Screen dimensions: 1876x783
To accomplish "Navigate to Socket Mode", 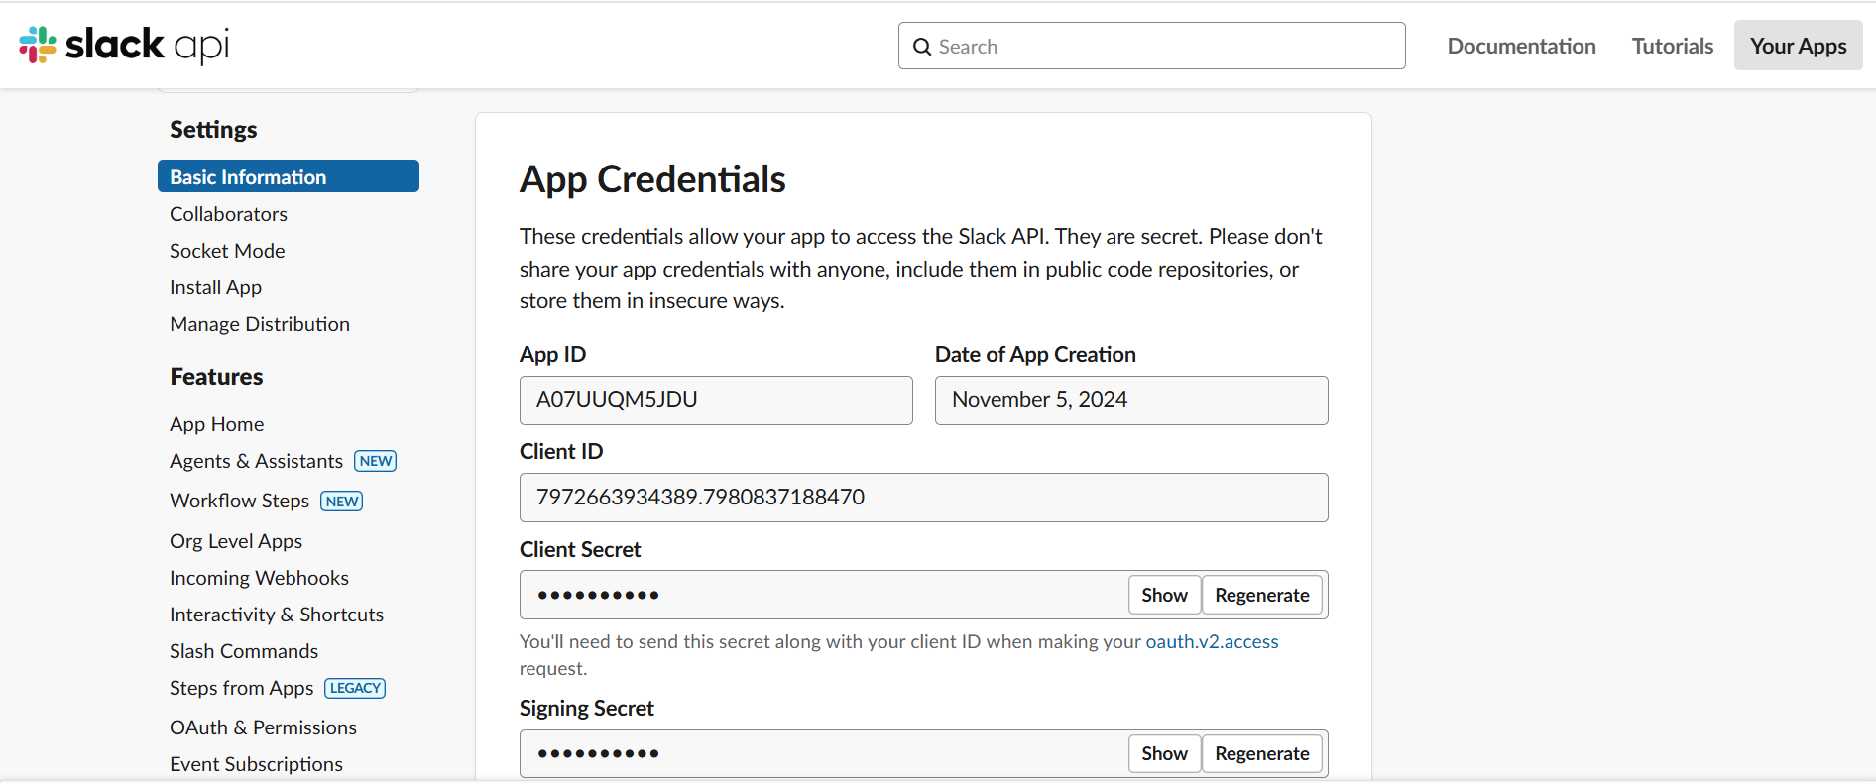I will [x=227, y=251].
